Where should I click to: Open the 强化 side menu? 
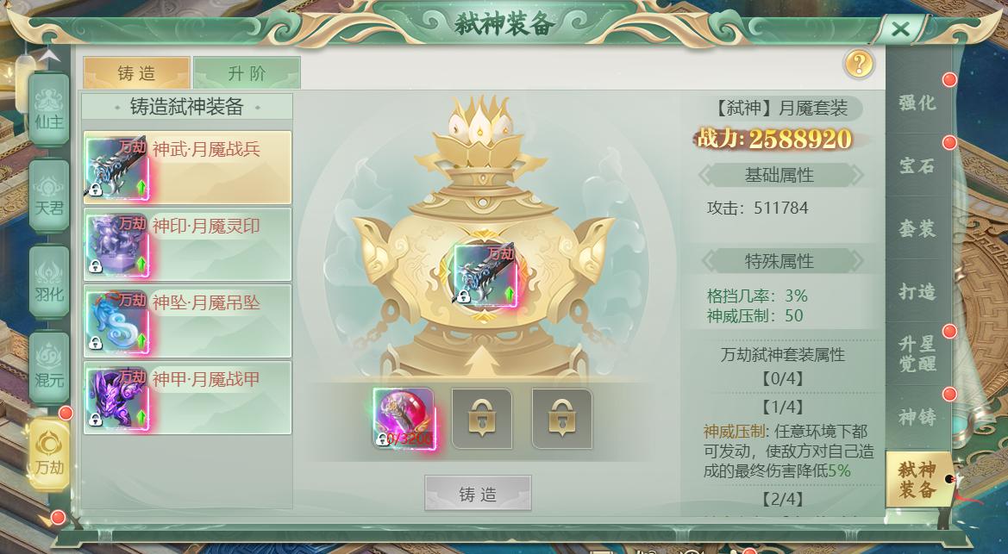pos(917,103)
